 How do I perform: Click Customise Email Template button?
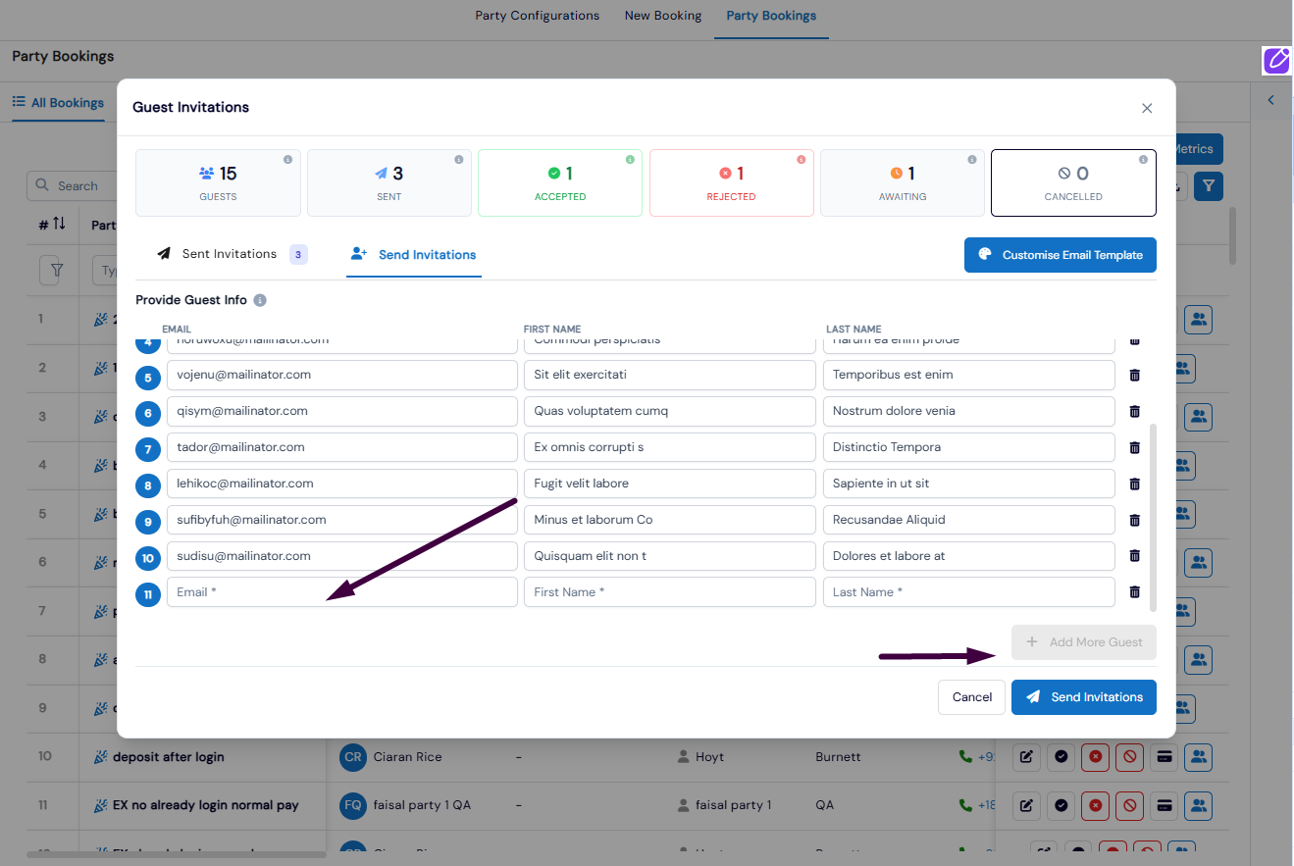click(1061, 255)
